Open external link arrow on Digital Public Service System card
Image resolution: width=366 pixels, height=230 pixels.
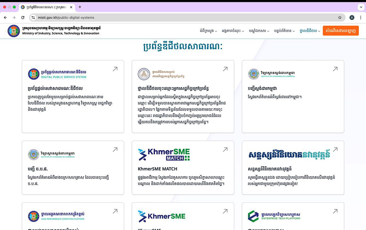[115, 69]
